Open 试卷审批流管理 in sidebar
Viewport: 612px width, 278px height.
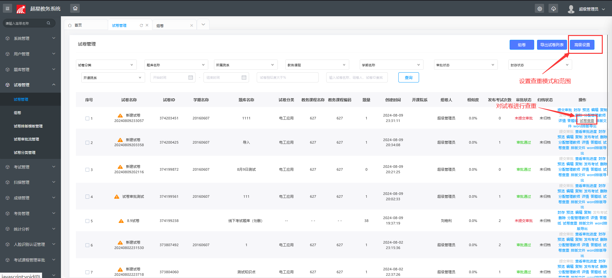pyautogui.click(x=26, y=139)
